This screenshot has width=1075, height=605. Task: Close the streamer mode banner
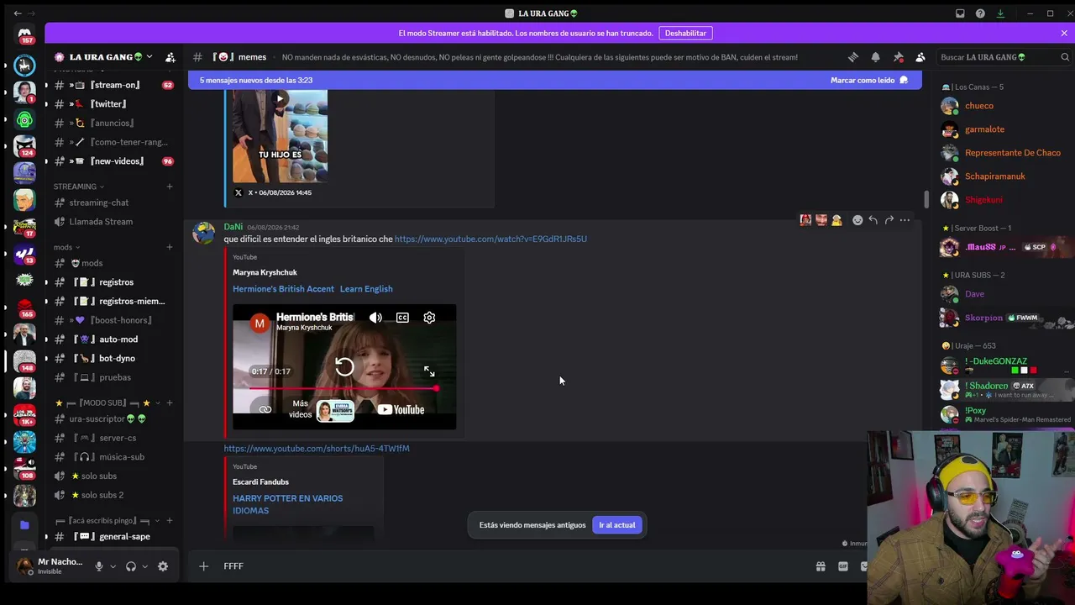coord(1064,33)
